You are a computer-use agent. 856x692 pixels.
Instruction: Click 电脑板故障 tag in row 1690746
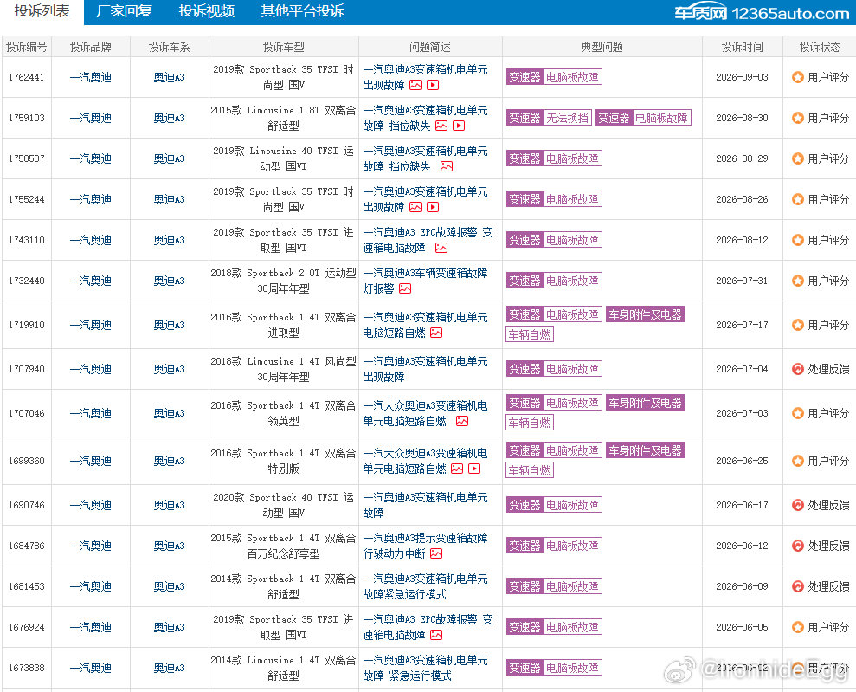tap(573, 505)
